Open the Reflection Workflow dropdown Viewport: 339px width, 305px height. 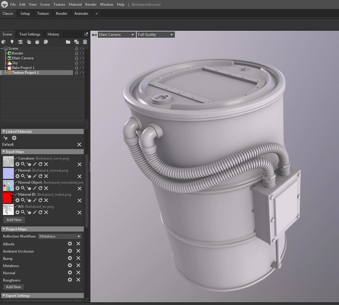click(60, 236)
